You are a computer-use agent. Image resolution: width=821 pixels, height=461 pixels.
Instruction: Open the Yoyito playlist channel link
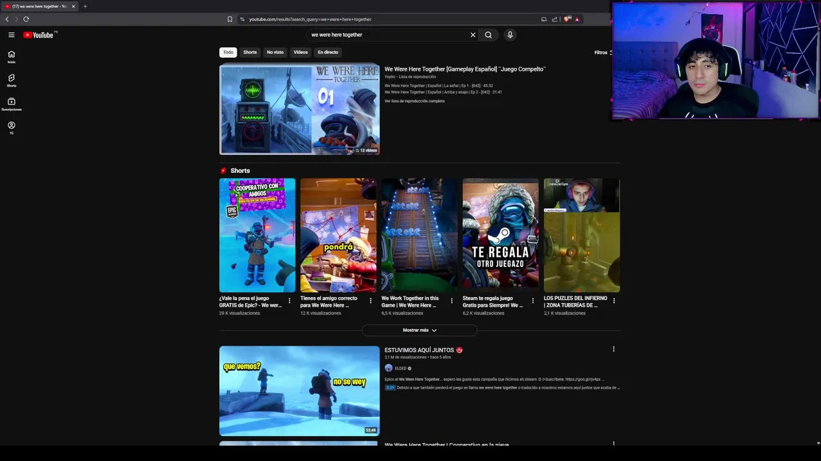click(x=390, y=77)
